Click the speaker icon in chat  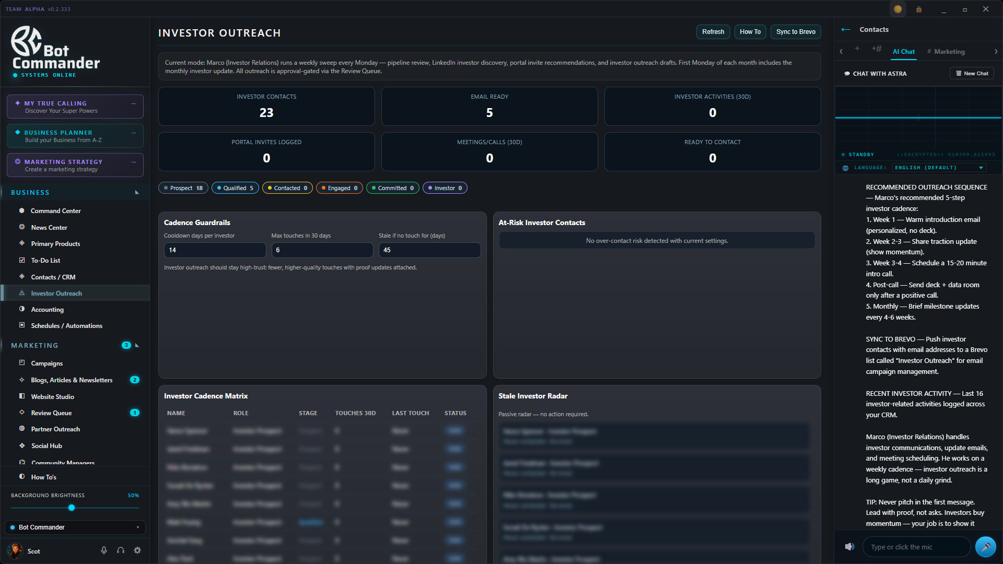(850, 547)
